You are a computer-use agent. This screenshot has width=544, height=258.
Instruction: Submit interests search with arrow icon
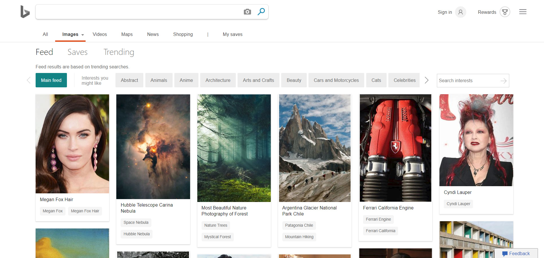503,81
